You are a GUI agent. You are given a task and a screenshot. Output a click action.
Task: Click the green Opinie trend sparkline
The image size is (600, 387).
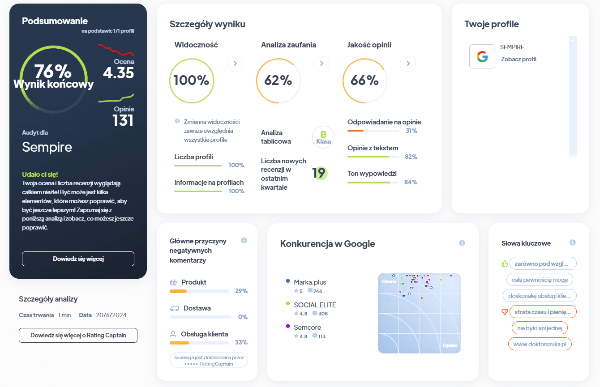tap(116, 98)
